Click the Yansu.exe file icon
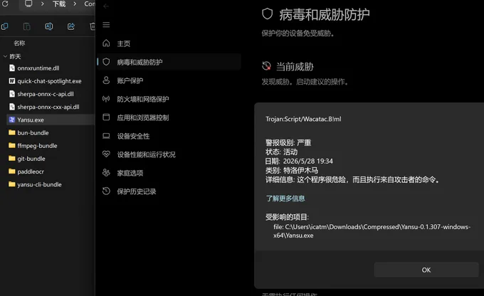 pyautogui.click(x=12, y=120)
